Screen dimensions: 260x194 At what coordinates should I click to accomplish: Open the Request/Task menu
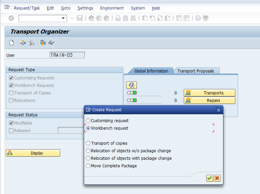tap(27, 8)
